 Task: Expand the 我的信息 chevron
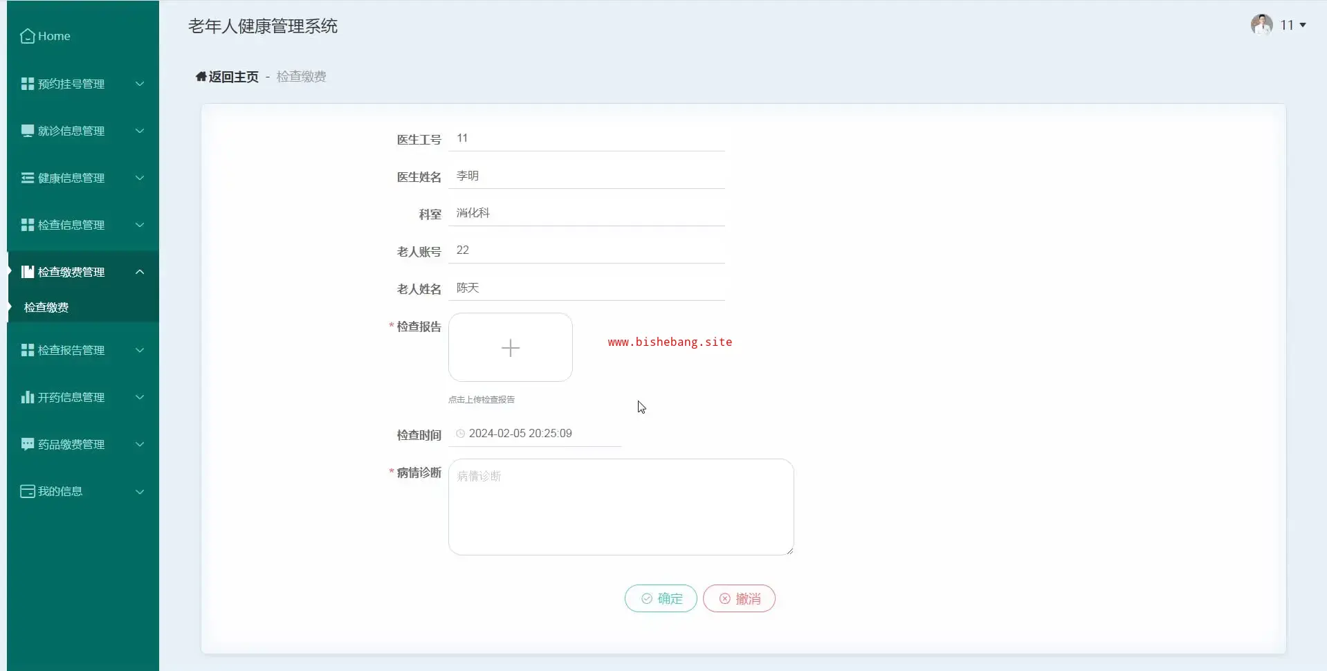click(140, 492)
